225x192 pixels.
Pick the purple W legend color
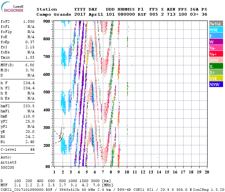coord(216,42)
